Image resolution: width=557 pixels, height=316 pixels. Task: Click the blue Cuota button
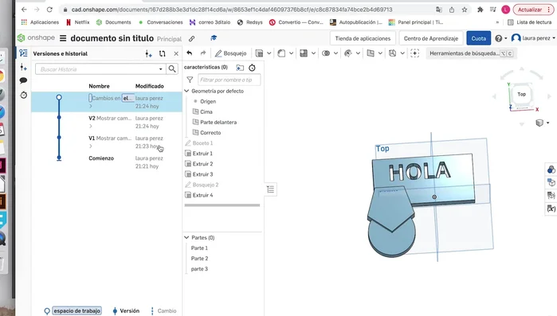tap(478, 38)
